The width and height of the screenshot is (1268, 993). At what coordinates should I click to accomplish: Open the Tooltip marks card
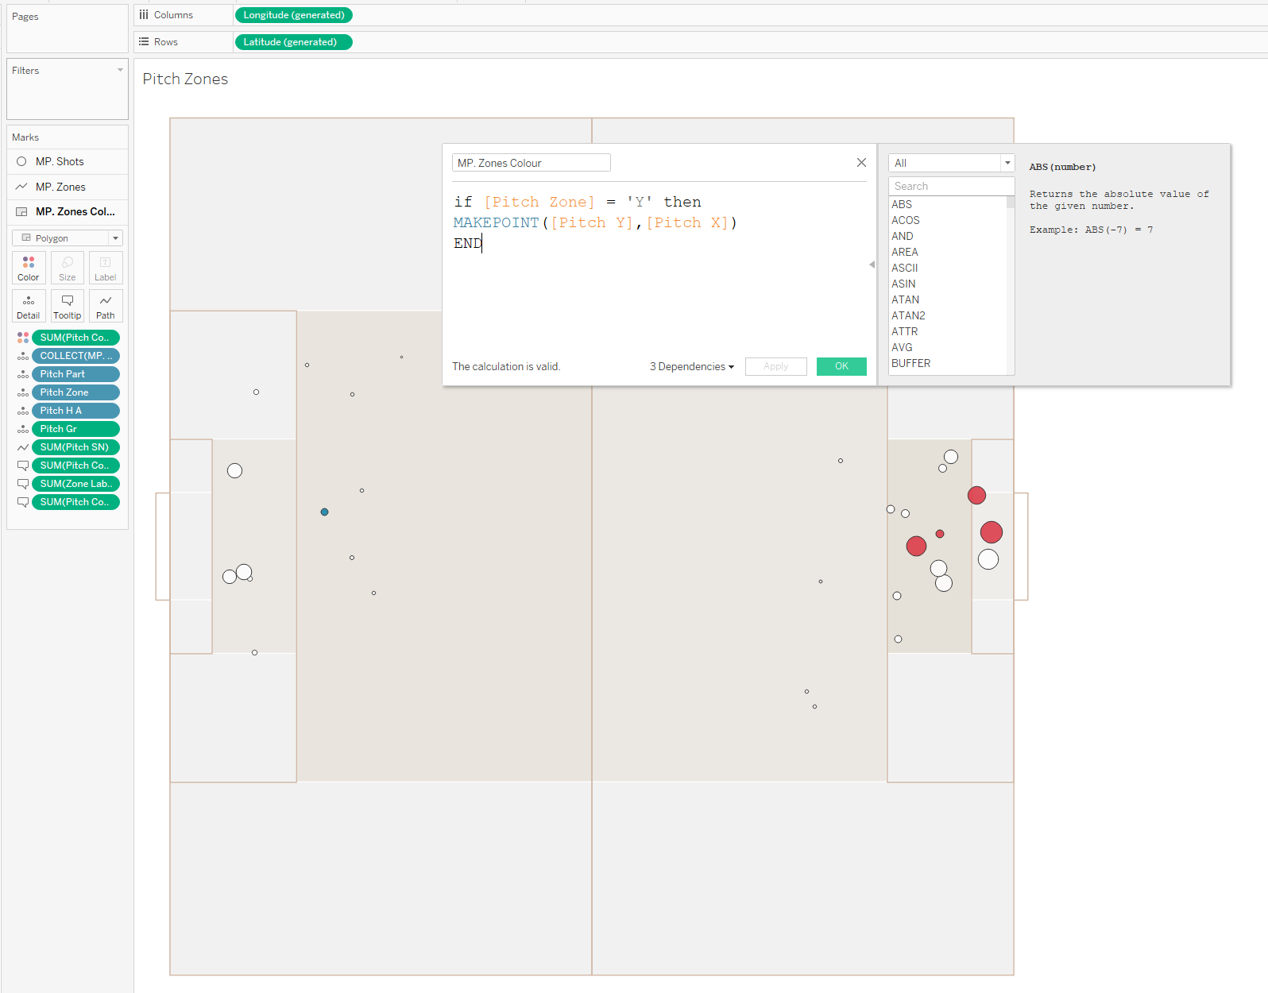[x=68, y=306]
